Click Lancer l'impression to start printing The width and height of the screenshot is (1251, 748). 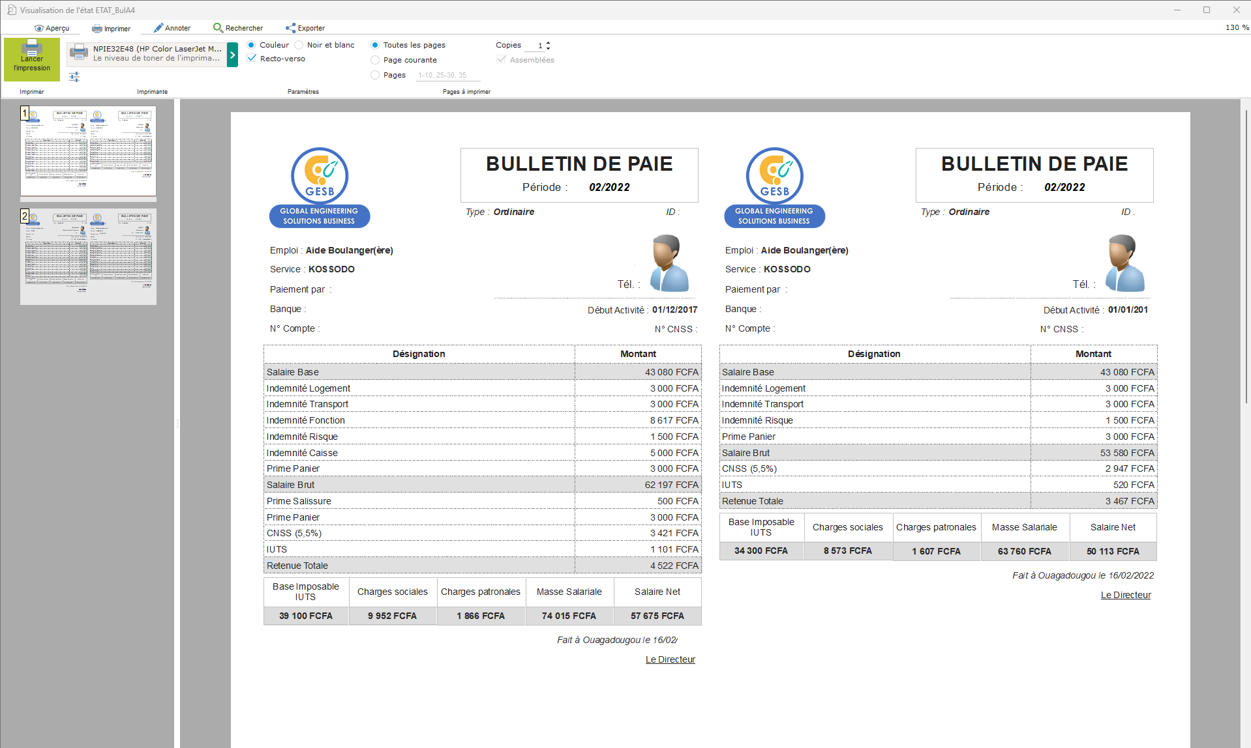31,59
